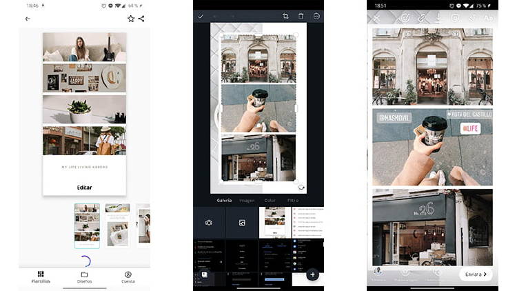Tap Editar on the template preview
The image size is (517, 291).
pos(84,188)
